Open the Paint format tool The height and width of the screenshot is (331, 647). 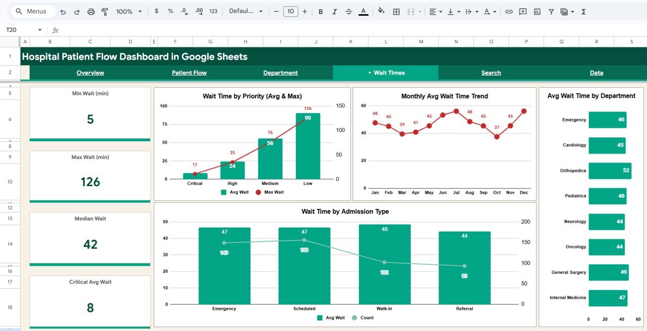tap(105, 11)
